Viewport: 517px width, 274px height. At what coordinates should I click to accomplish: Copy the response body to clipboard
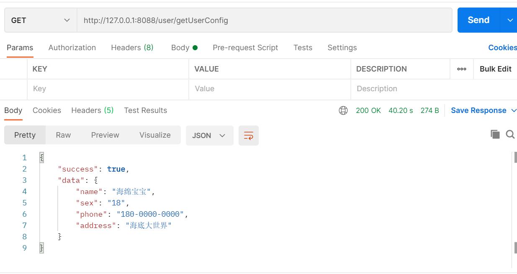point(495,134)
